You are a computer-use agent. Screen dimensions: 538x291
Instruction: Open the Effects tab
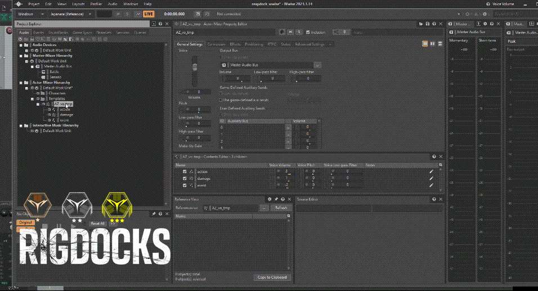235,44
